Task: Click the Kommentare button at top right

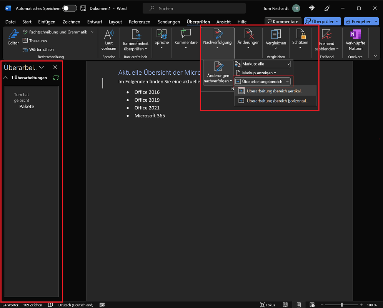Action: (283, 22)
